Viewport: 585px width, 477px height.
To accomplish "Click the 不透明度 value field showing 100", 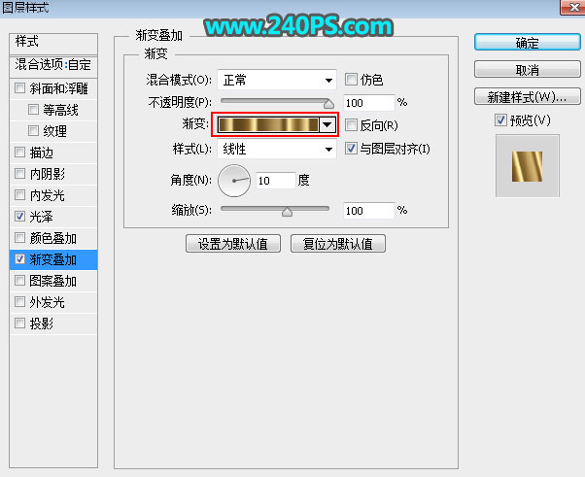I will point(368,103).
